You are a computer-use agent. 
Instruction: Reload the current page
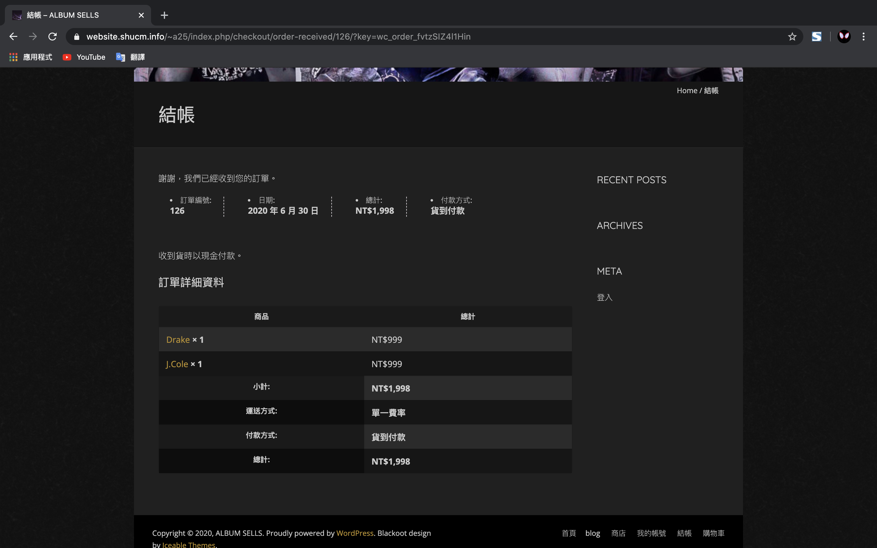click(x=53, y=37)
